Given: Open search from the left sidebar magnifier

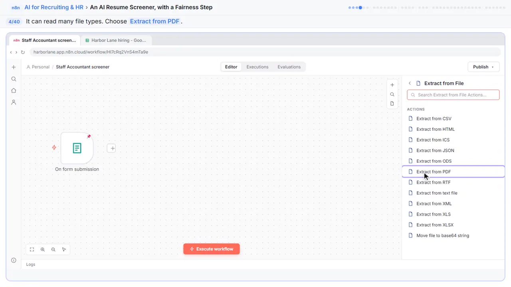Looking at the screenshot, I should [x=14, y=79].
